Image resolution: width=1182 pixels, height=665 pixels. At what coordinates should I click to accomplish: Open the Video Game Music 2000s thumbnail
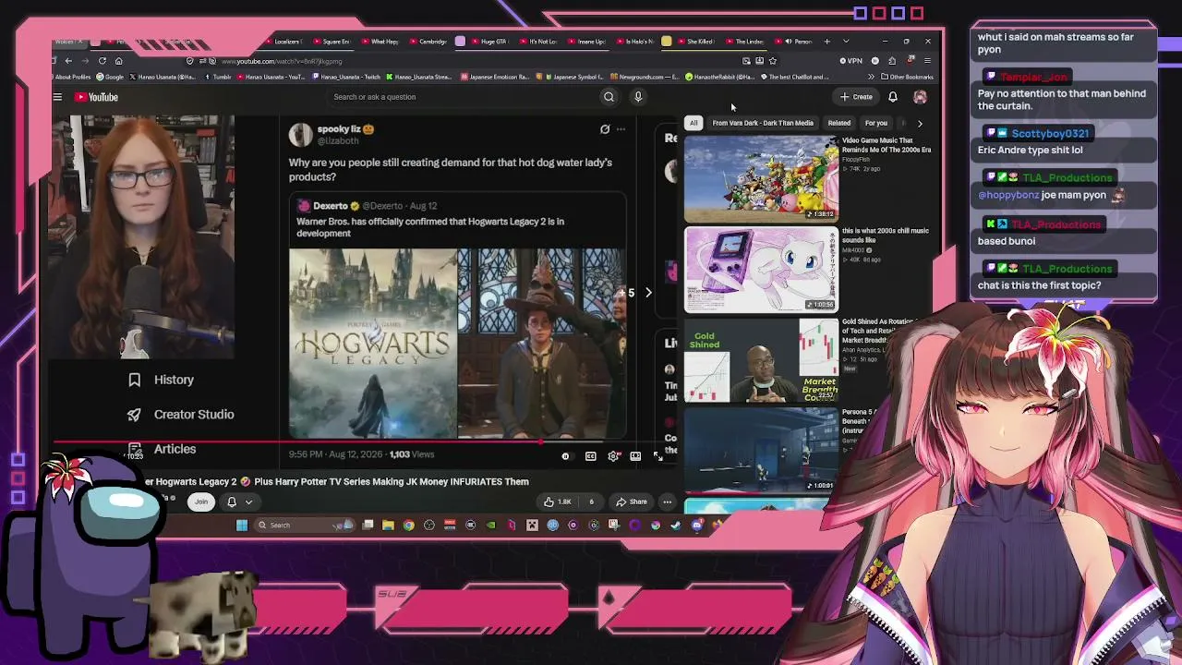click(x=761, y=179)
